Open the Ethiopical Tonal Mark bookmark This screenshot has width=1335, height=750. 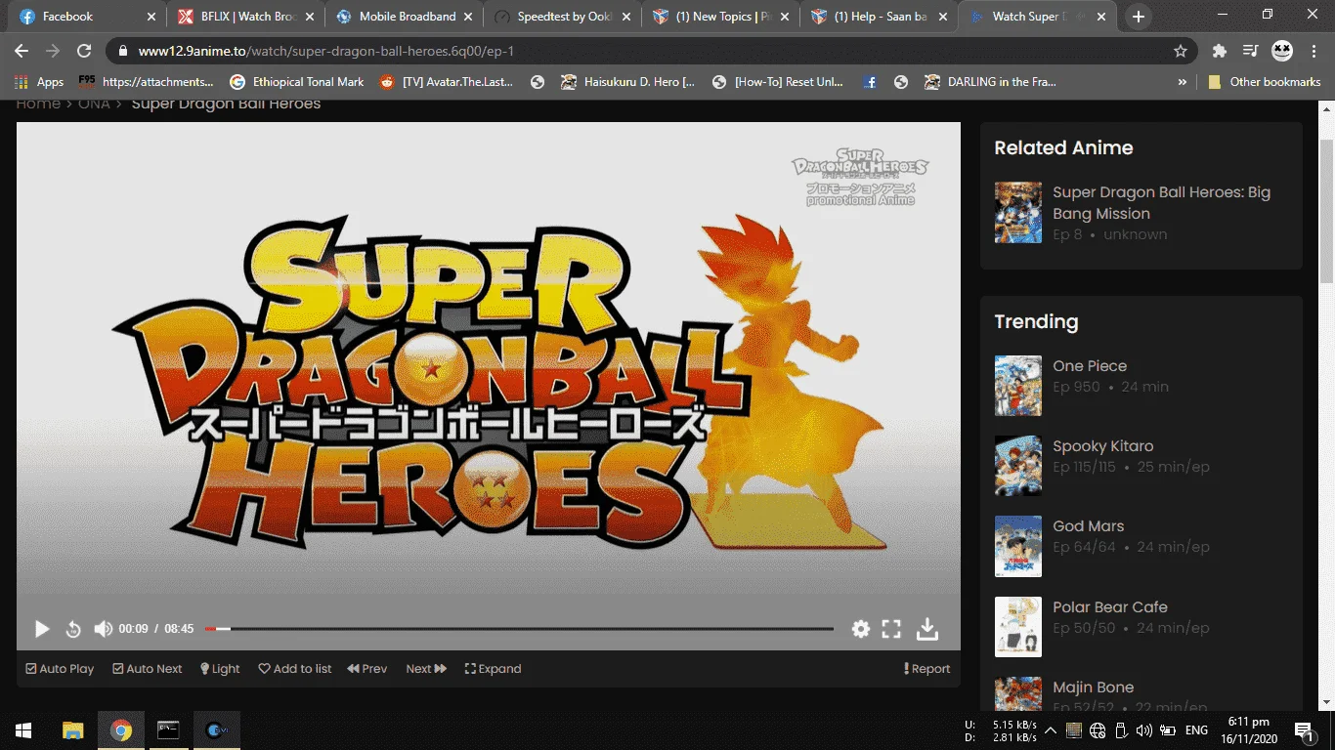click(297, 82)
